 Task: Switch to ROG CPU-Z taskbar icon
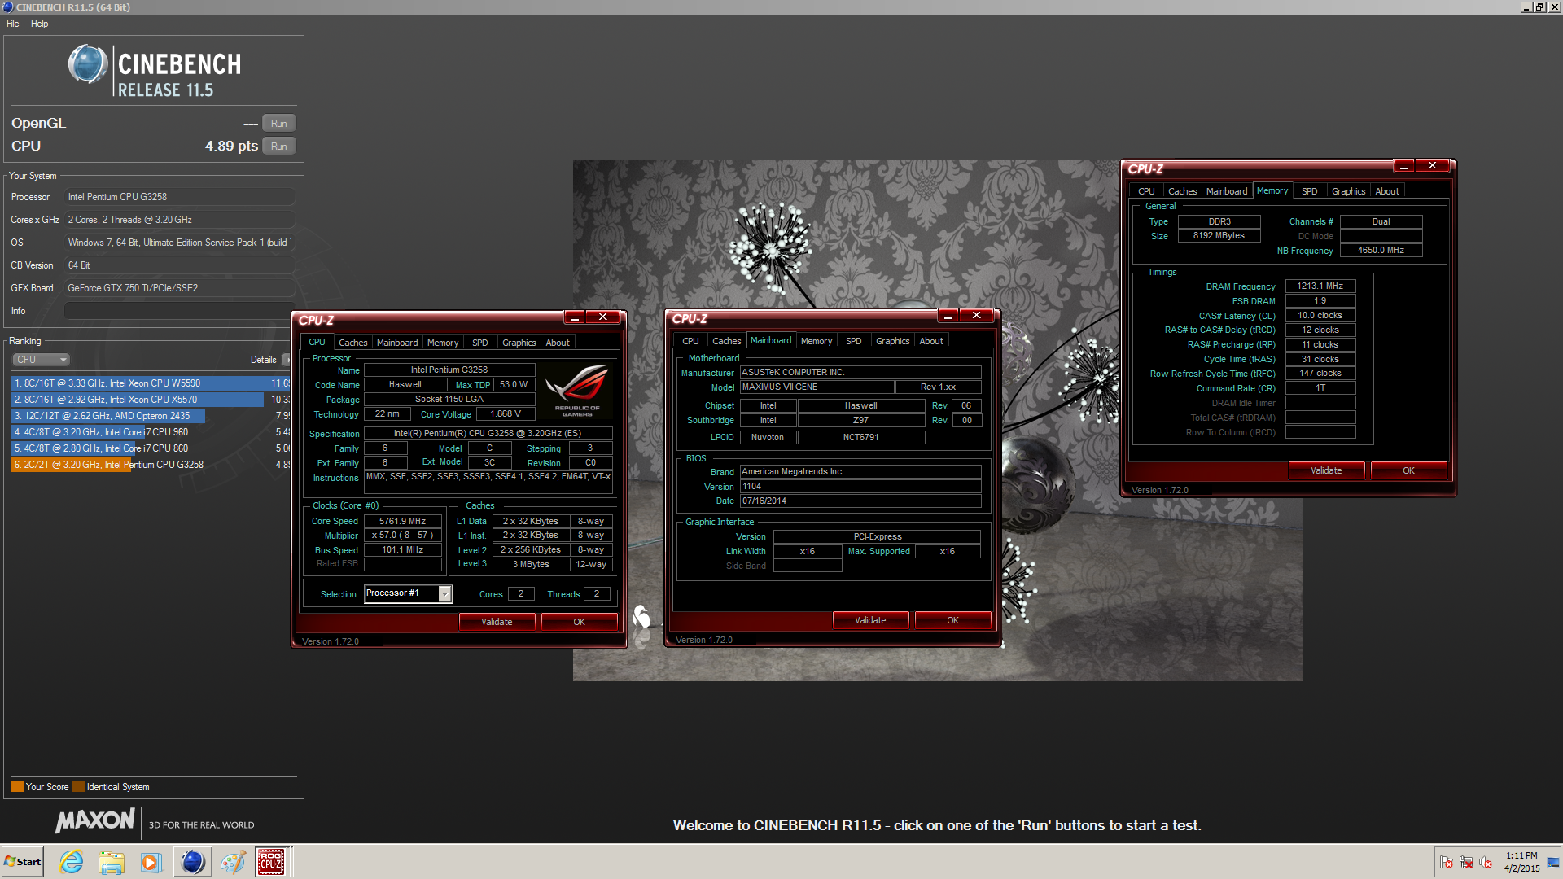[271, 862]
